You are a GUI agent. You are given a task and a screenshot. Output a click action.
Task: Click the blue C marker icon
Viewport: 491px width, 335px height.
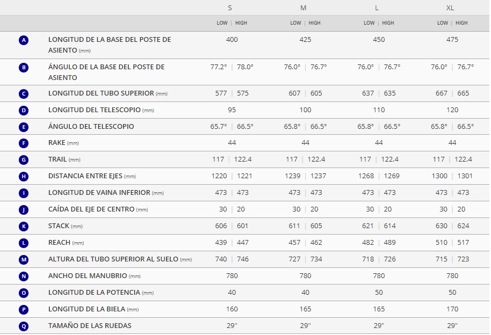point(24,93)
